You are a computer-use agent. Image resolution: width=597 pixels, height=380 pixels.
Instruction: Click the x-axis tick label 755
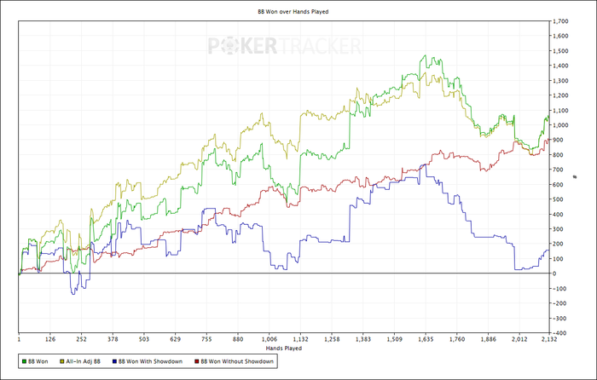point(206,339)
